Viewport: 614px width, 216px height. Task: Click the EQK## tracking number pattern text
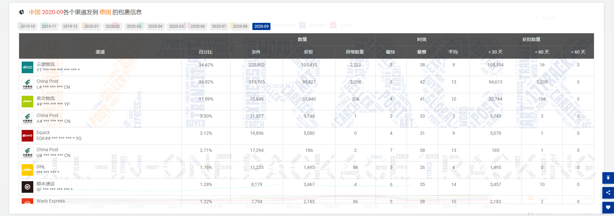click(x=59, y=138)
